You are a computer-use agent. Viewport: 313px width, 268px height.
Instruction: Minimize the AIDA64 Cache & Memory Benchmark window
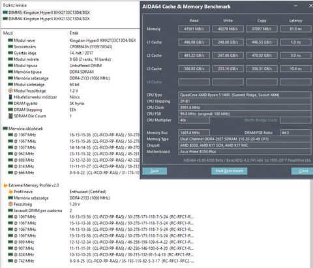click(295, 6)
